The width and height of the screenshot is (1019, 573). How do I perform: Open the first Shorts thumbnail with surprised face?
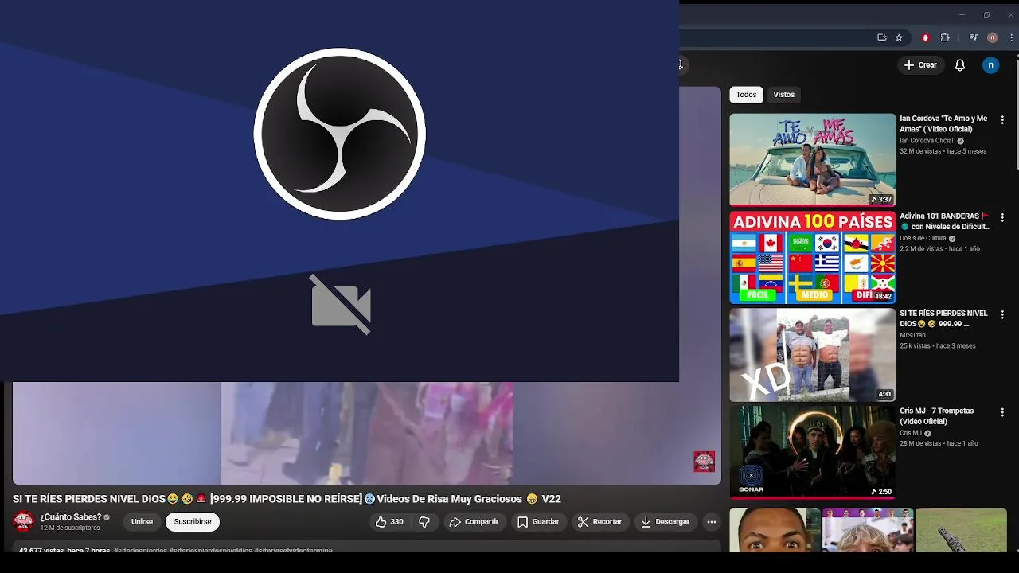[775, 530]
